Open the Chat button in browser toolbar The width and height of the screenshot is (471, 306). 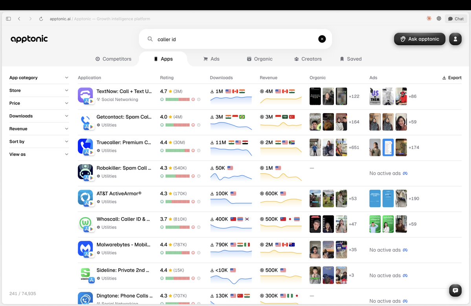[x=456, y=18]
